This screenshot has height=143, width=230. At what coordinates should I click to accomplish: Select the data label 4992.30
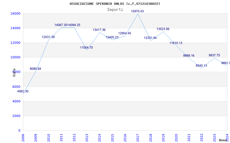(x=23, y=91)
